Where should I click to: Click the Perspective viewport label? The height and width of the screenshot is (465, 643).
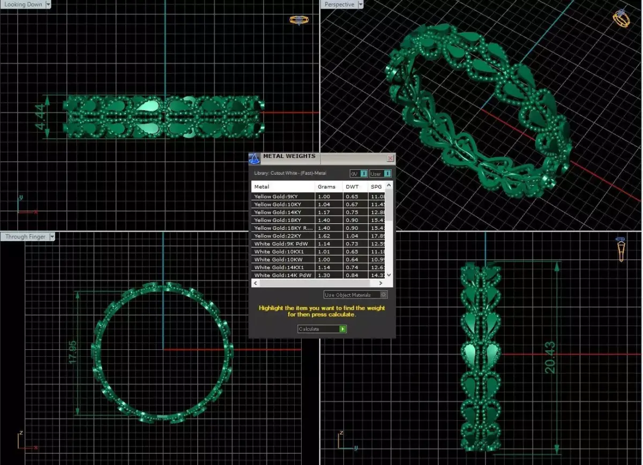[339, 4]
